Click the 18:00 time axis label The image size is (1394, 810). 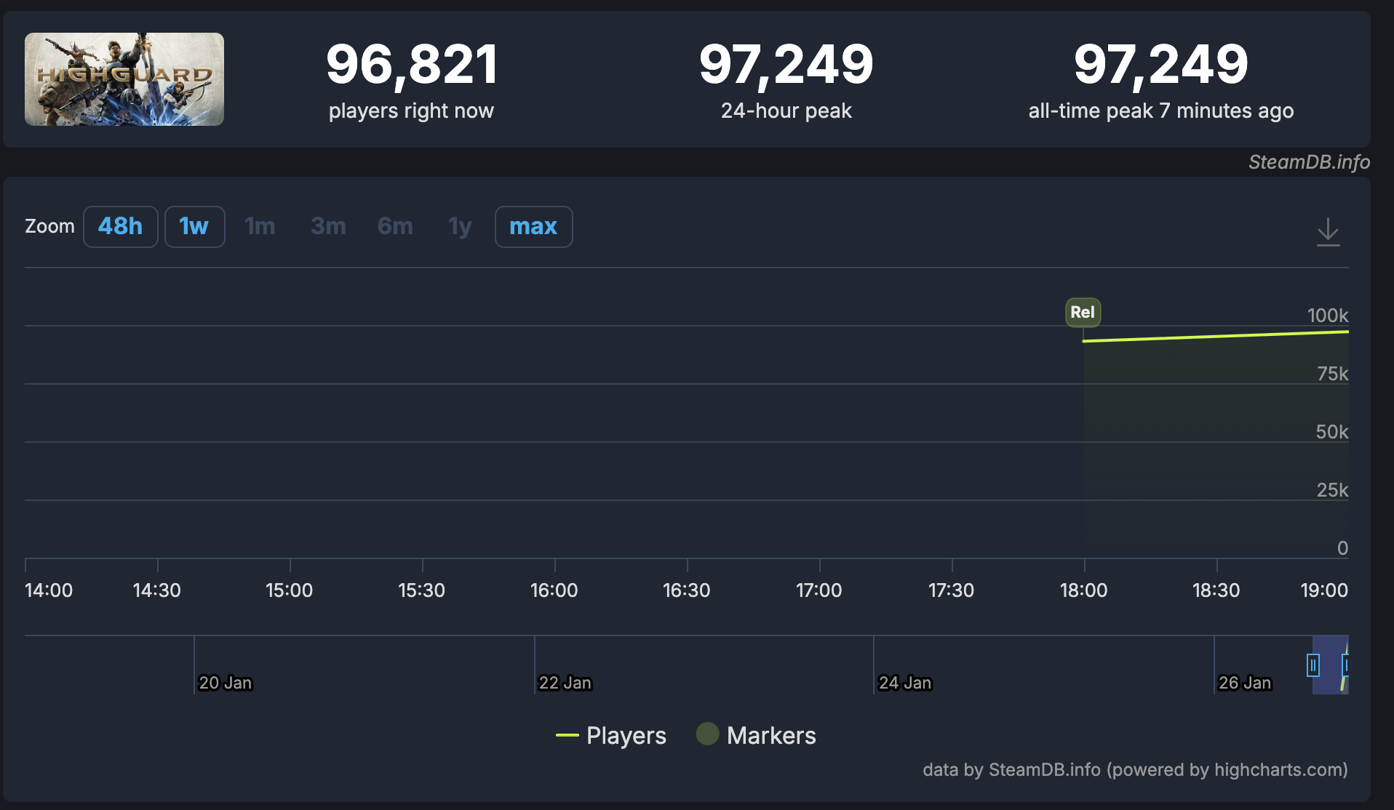1084,590
